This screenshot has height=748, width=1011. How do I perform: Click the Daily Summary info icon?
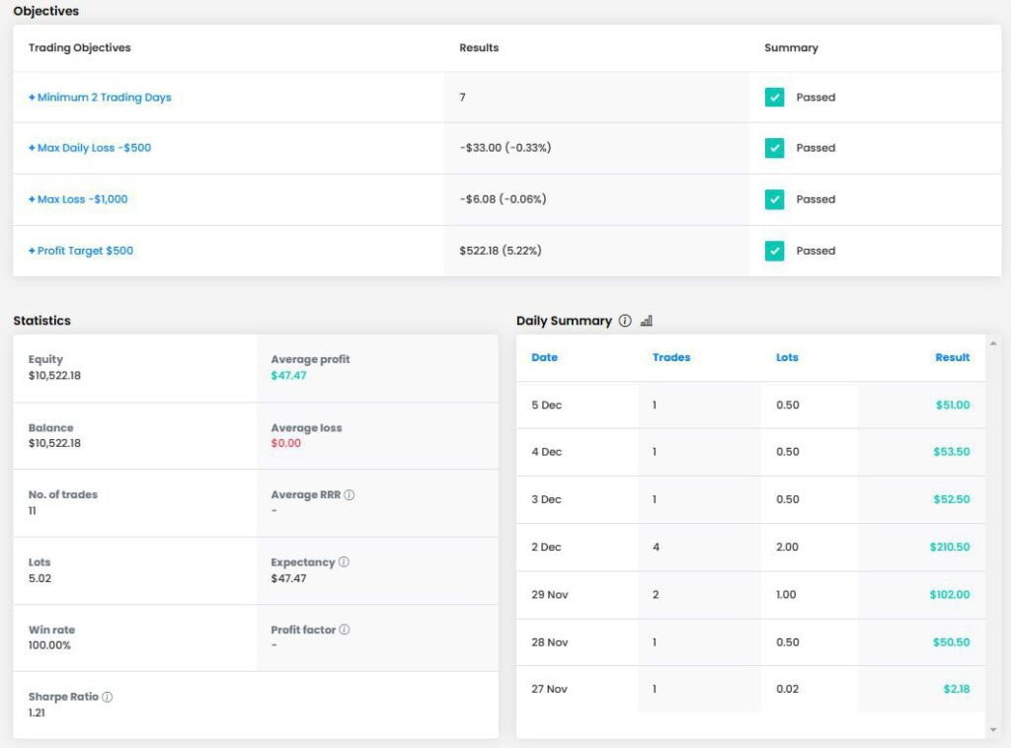[x=625, y=320]
